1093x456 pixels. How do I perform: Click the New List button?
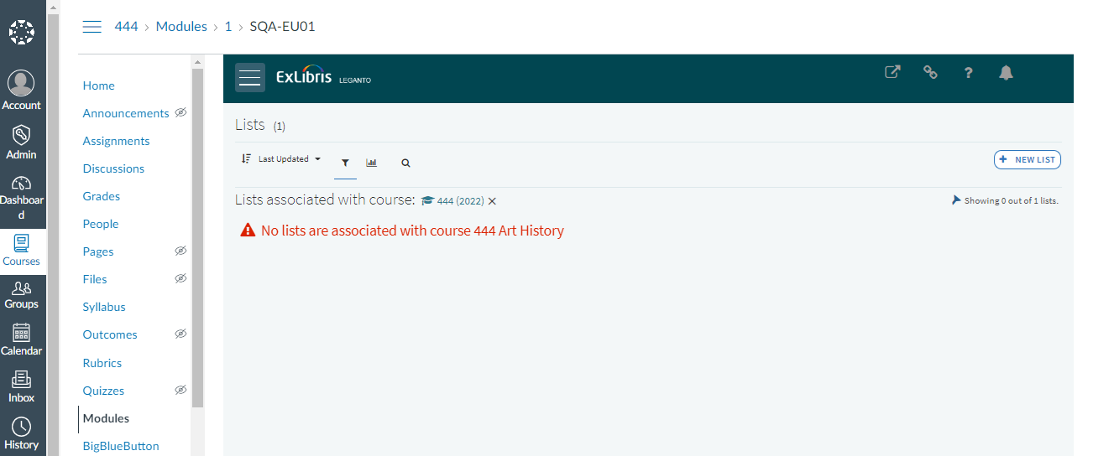(1027, 159)
